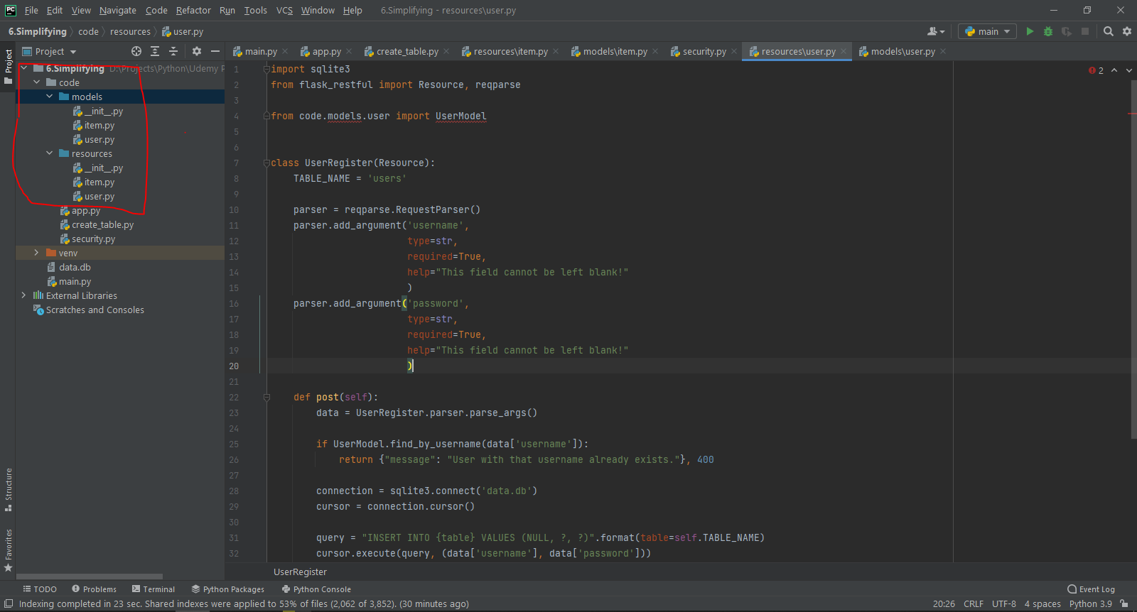The width and height of the screenshot is (1137, 612).
Task: Open the Favorites side panel
Action: pos(8,550)
